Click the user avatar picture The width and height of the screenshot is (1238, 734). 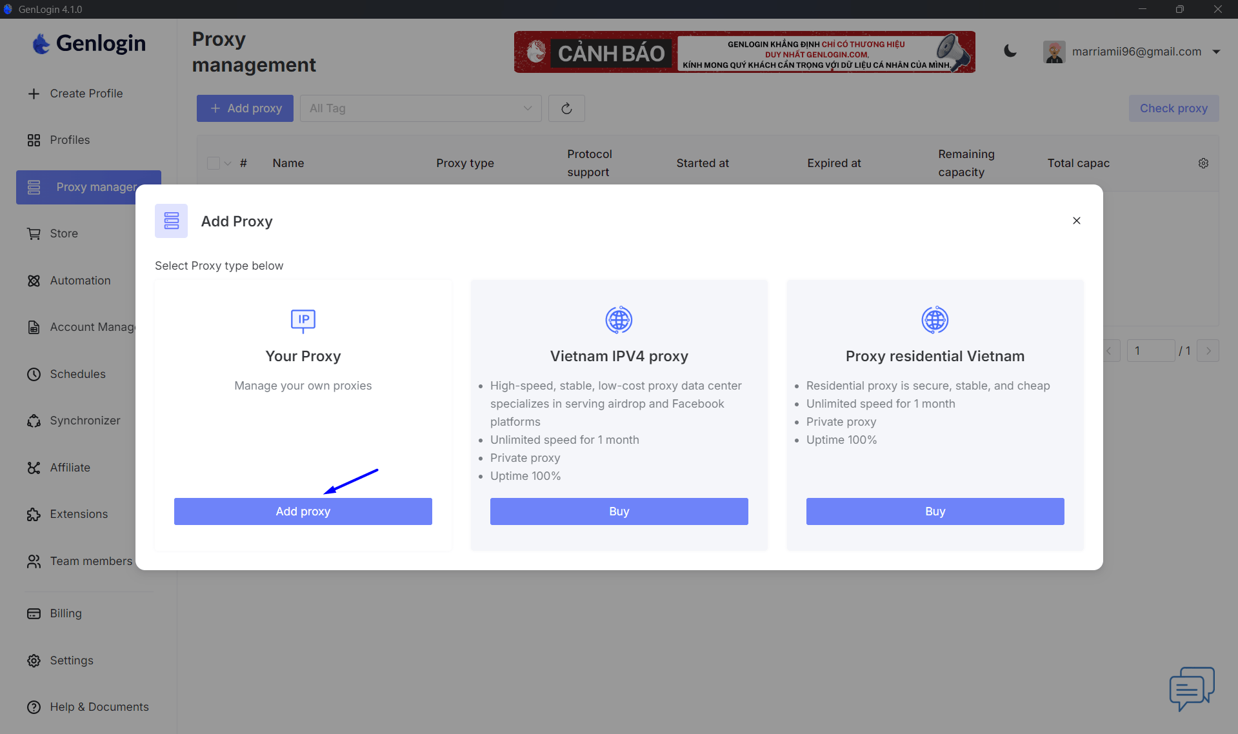(1054, 52)
